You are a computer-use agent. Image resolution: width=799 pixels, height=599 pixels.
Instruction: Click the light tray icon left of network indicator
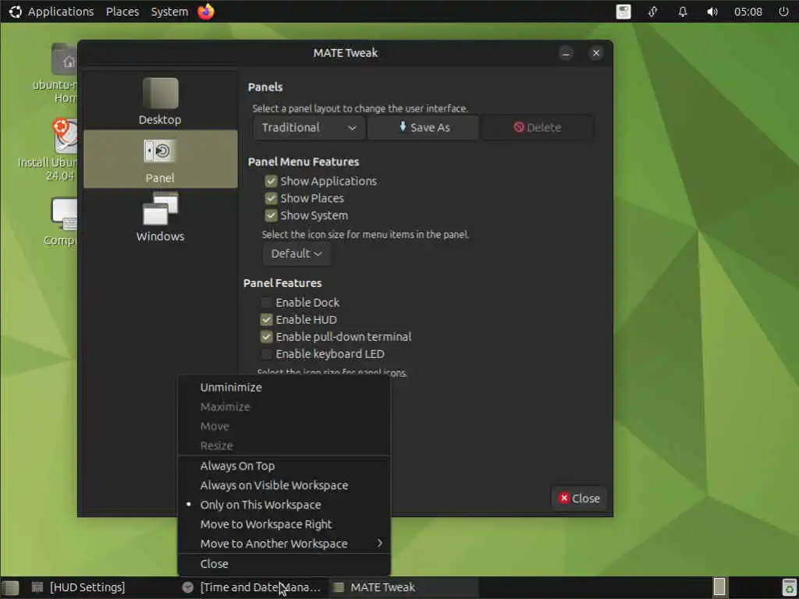coord(623,12)
